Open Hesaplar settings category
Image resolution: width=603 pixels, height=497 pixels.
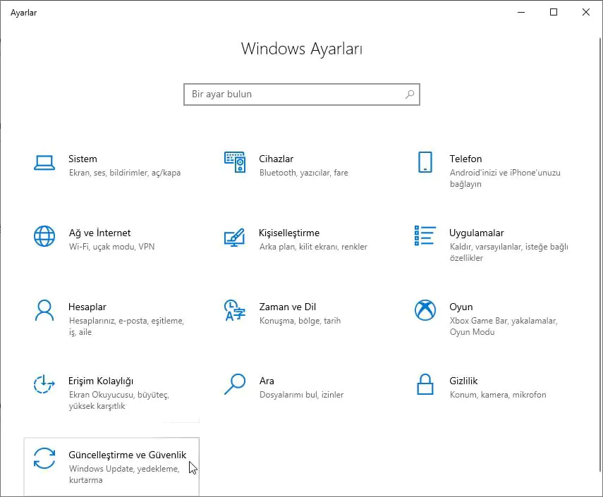point(87,307)
